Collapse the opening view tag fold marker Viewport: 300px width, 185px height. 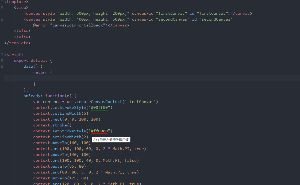click(x=2, y=7)
